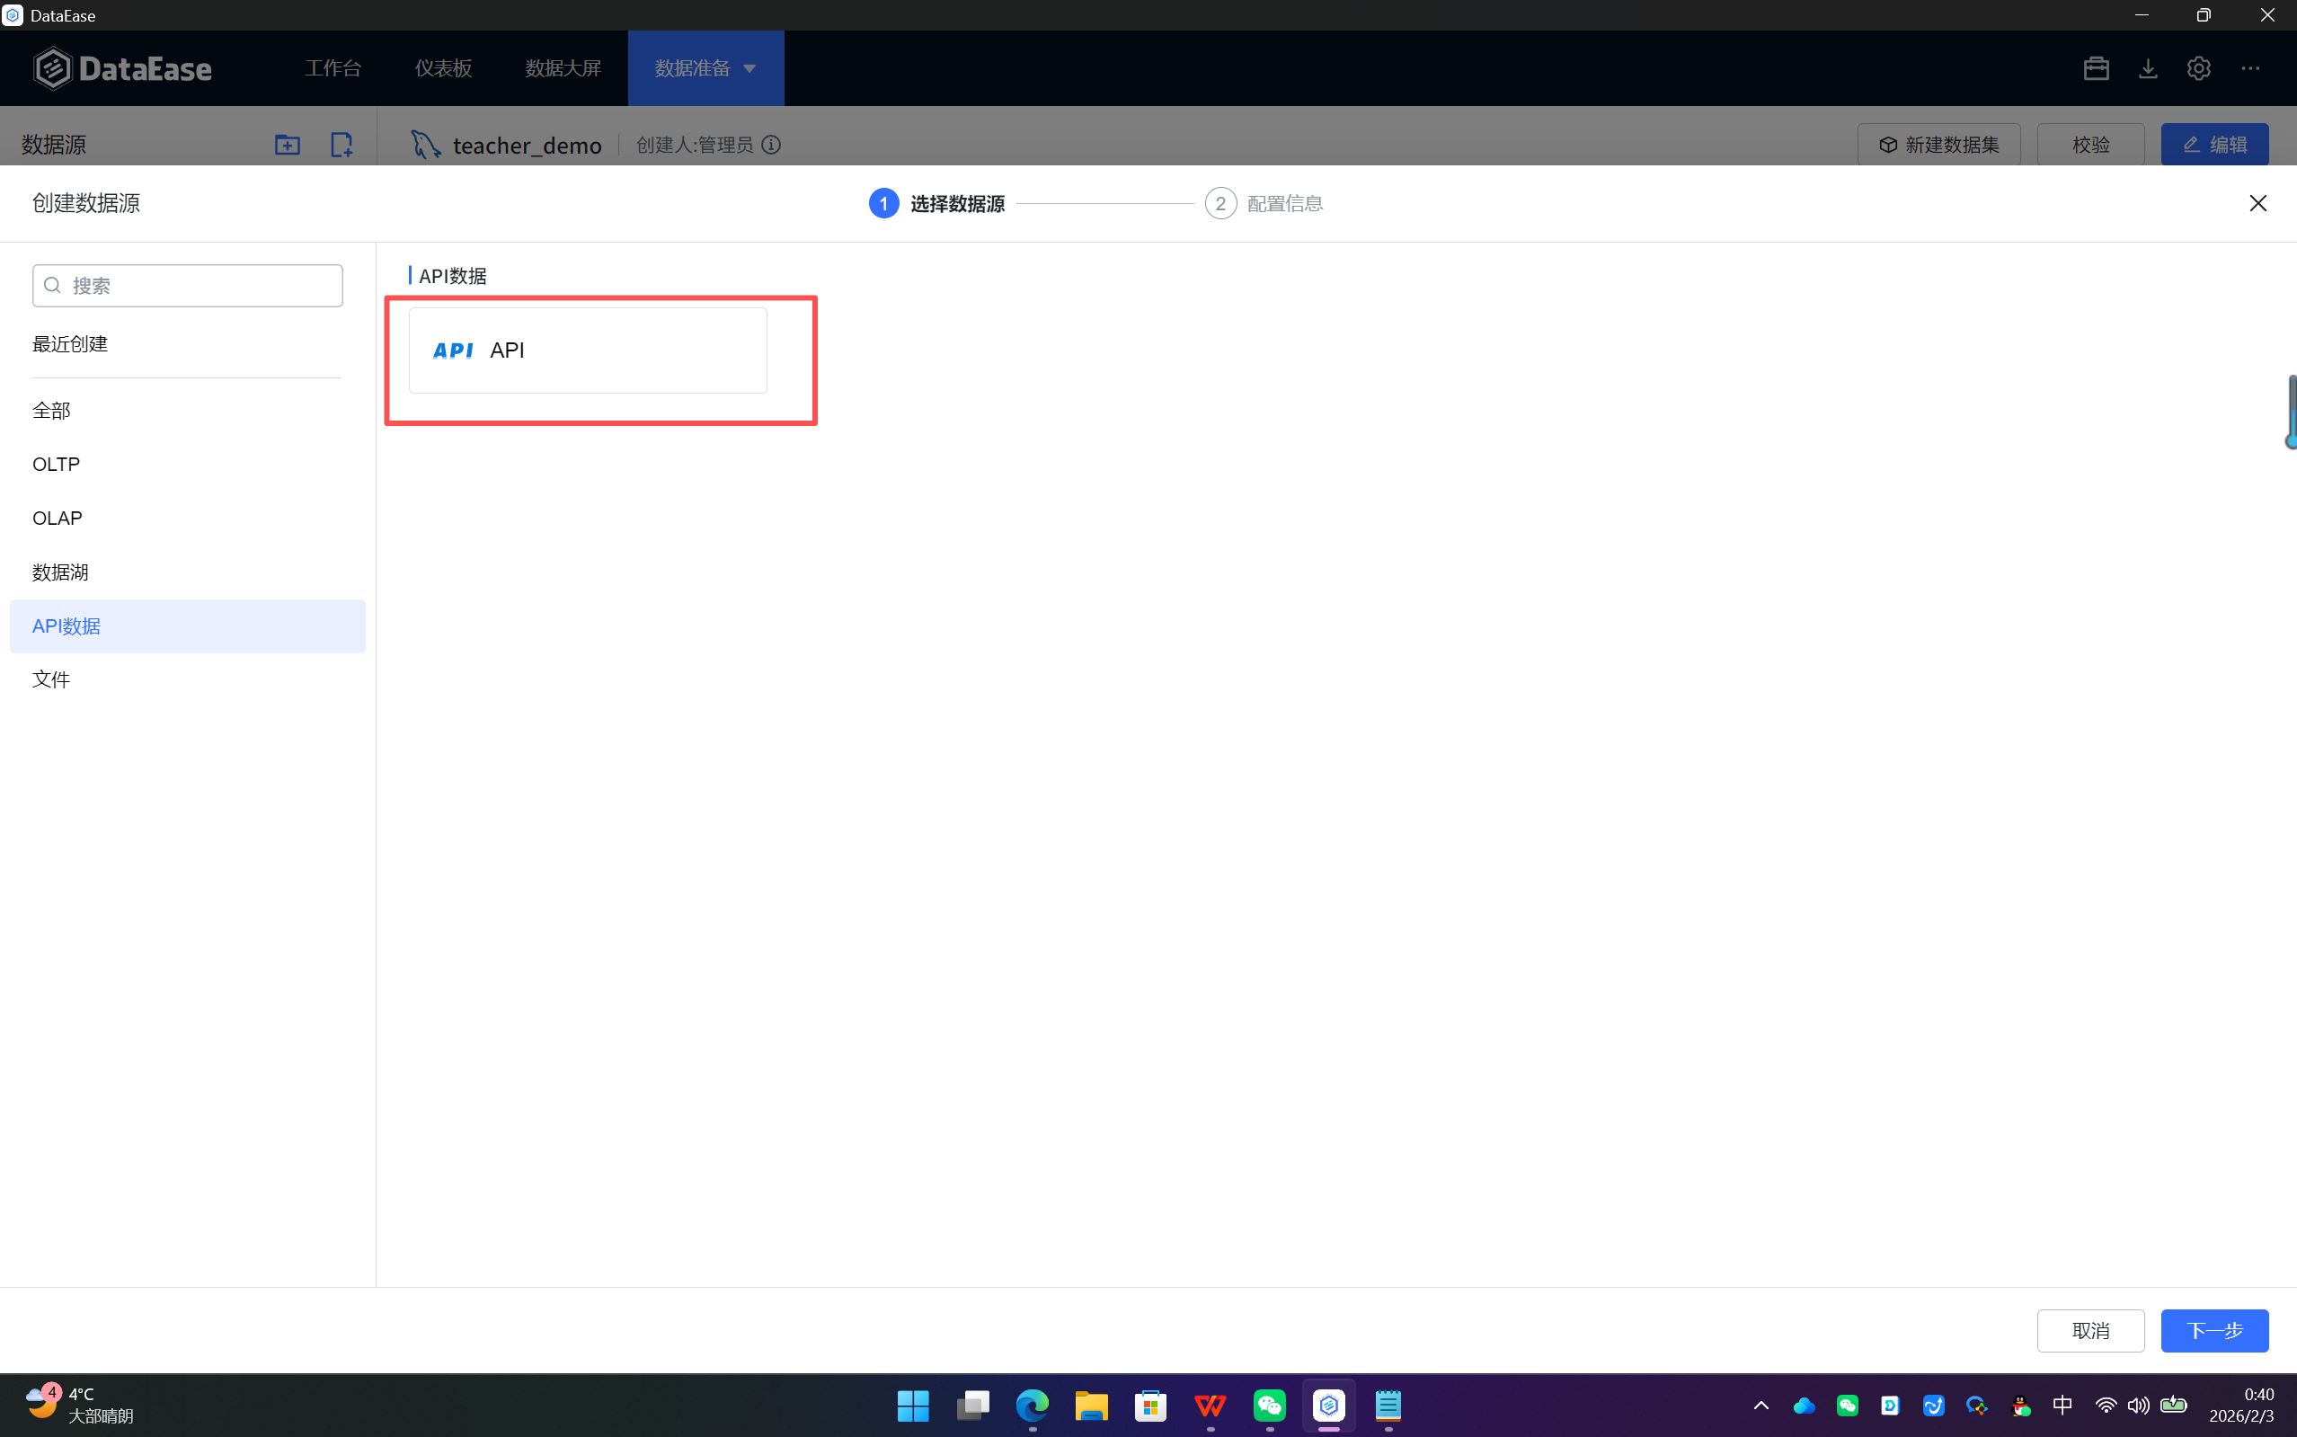
Task: Open the 数据大屏 menu
Action: pyautogui.click(x=563, y=68)
